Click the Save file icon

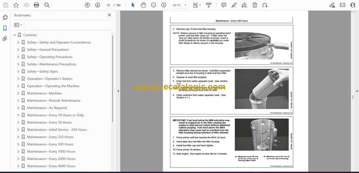pos(6,5)
